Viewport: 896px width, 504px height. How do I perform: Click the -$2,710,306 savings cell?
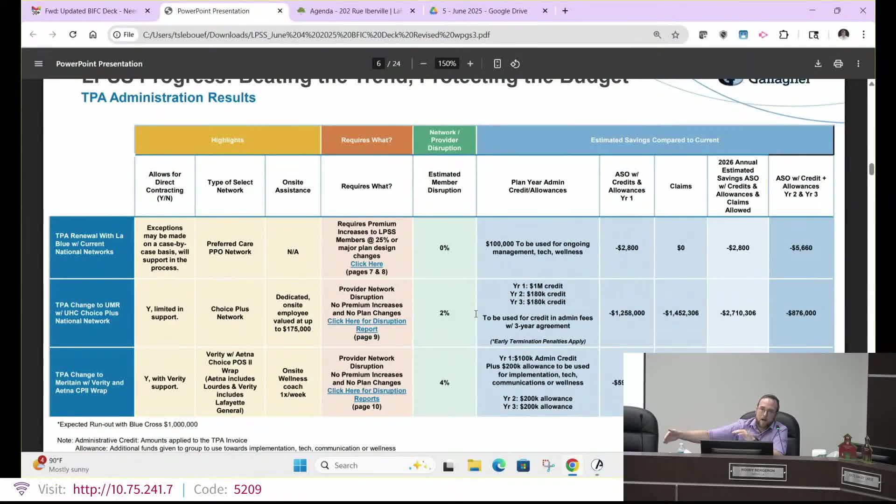point(738,313)
